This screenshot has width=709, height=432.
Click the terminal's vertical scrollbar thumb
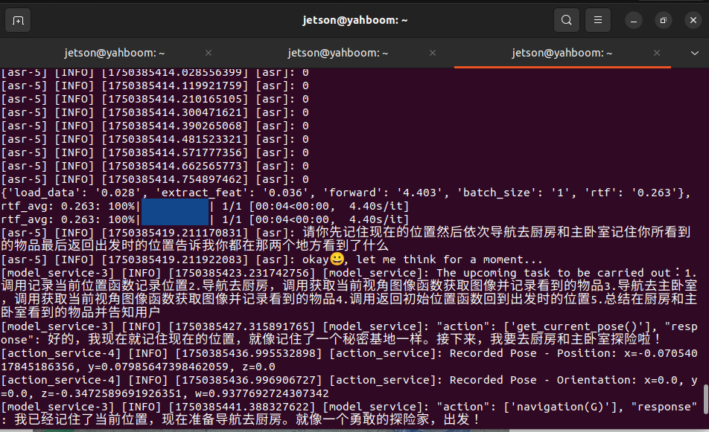click(x=706, y=399)
